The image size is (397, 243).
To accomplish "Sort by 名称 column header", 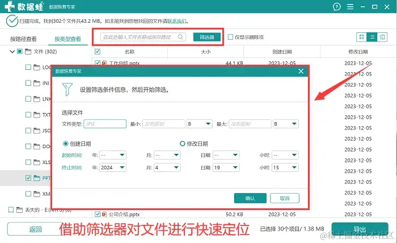I will pyautogui.click(x=129, y=52).
